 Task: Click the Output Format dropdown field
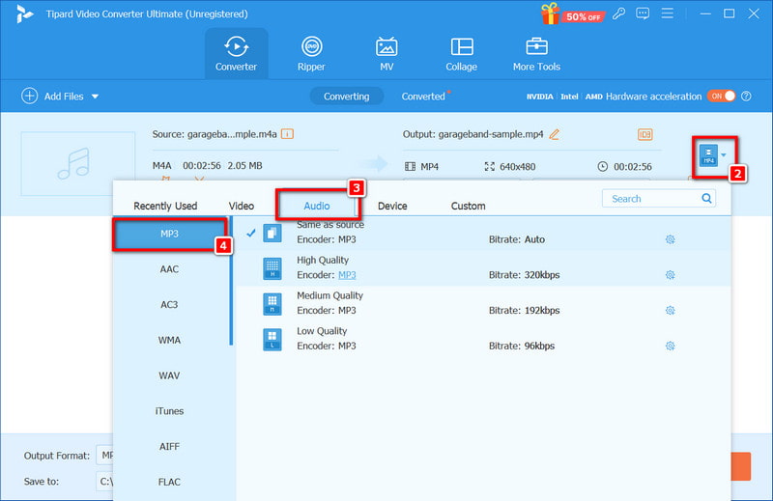[x=104, y=456]
